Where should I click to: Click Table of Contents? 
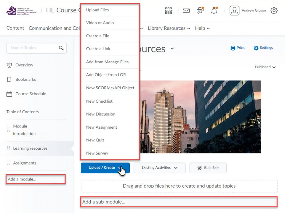coord(23,112)
